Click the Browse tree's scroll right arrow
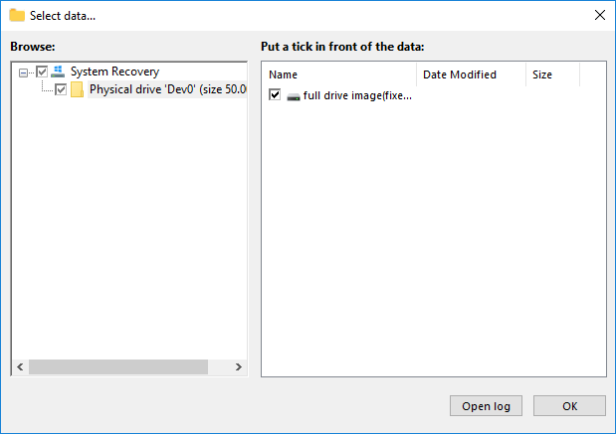The width and height of the screenshot is (616, 434). (x=238, y=367)
